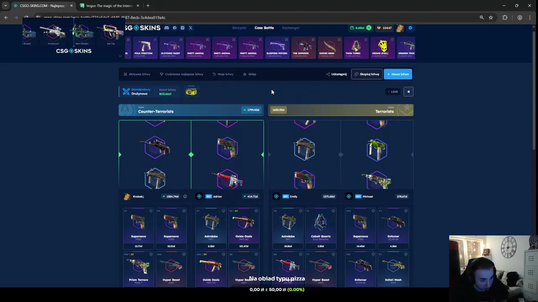Open the Safari Mesh live drop card
The height and width of the screenshot is (302, 538).
click(x=330, y=47)
